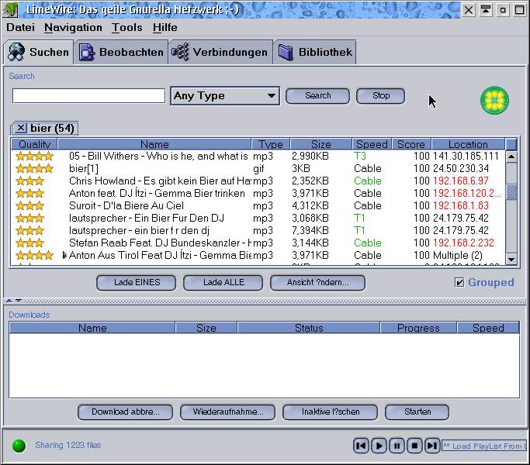Select Anton feat. DJ Ötzi Gemma Bier trinken

point(258,194)
